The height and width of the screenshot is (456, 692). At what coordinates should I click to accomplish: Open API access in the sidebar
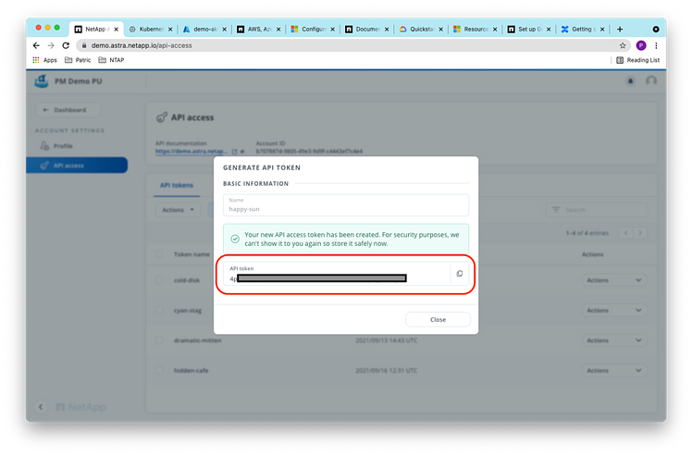pos(77,166)
